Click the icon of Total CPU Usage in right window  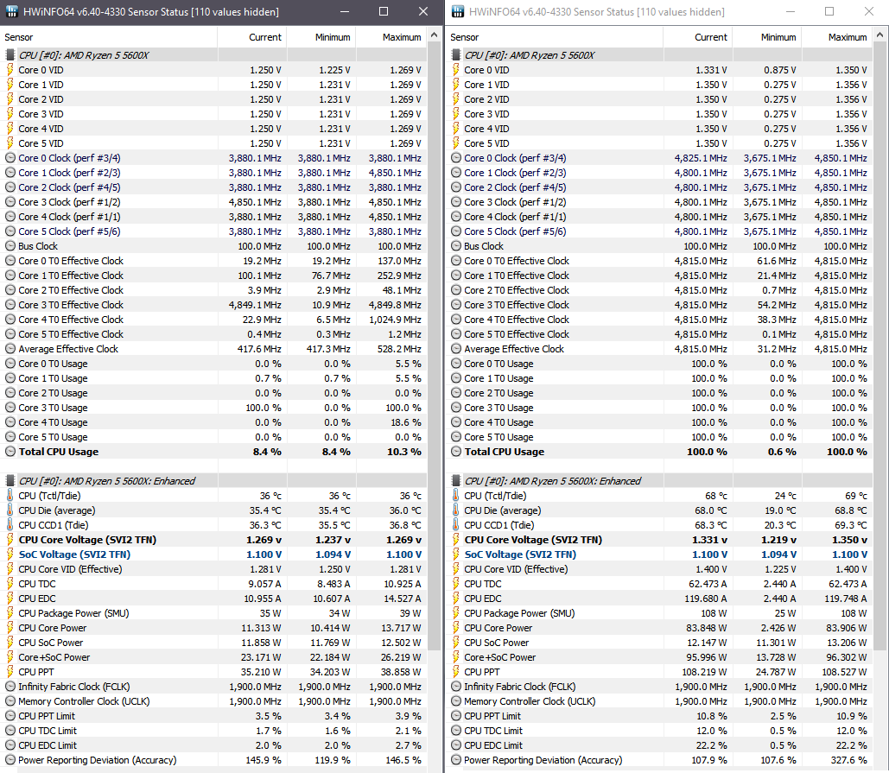tap(456, 452)
